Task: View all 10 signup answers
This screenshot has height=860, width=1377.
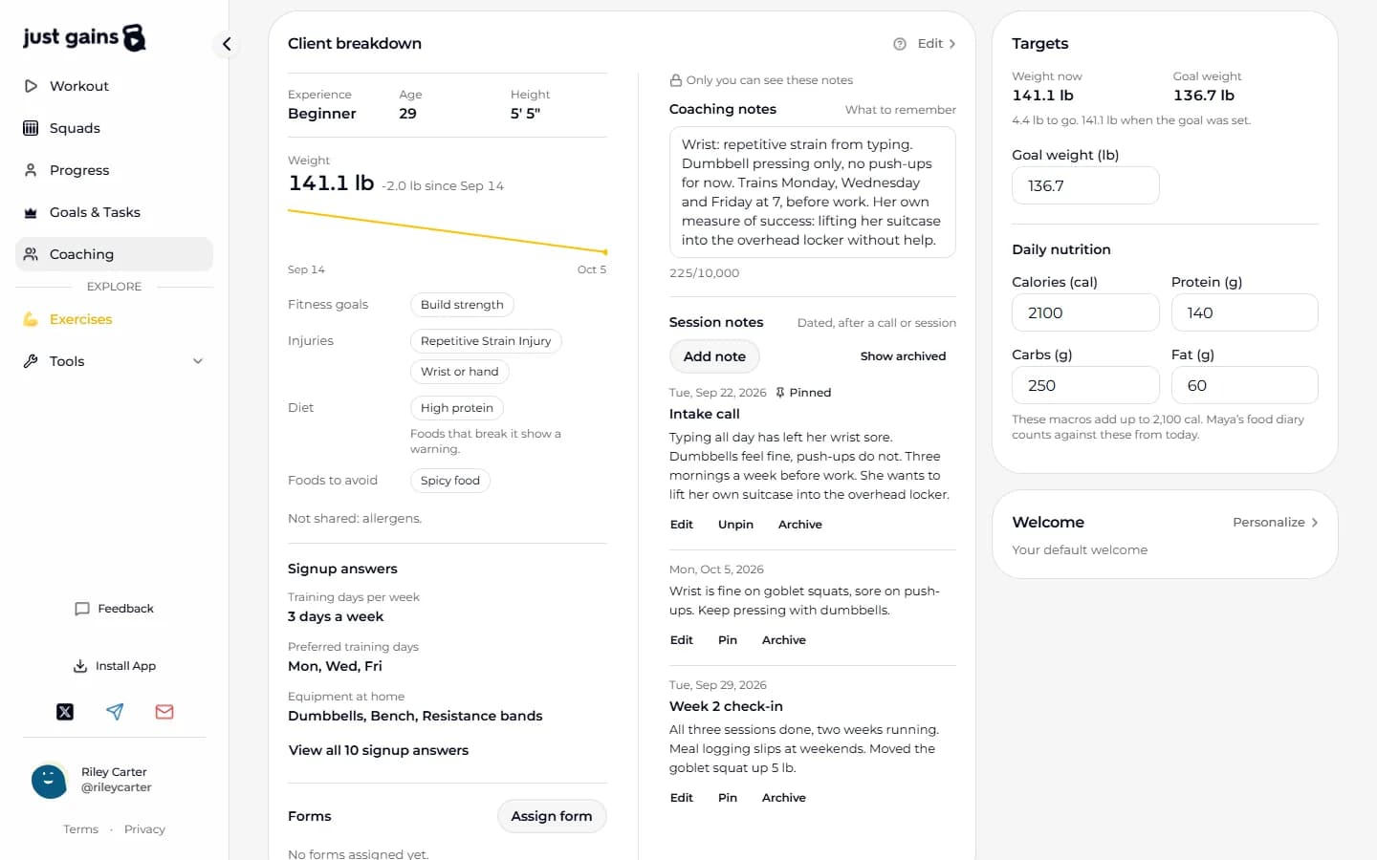Action: pos(379,750)
